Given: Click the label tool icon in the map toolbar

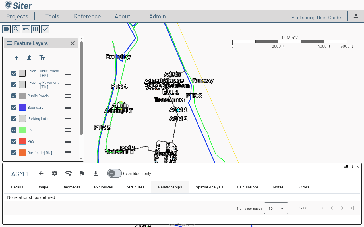Looking at the screenshot, I should [7, 29].
